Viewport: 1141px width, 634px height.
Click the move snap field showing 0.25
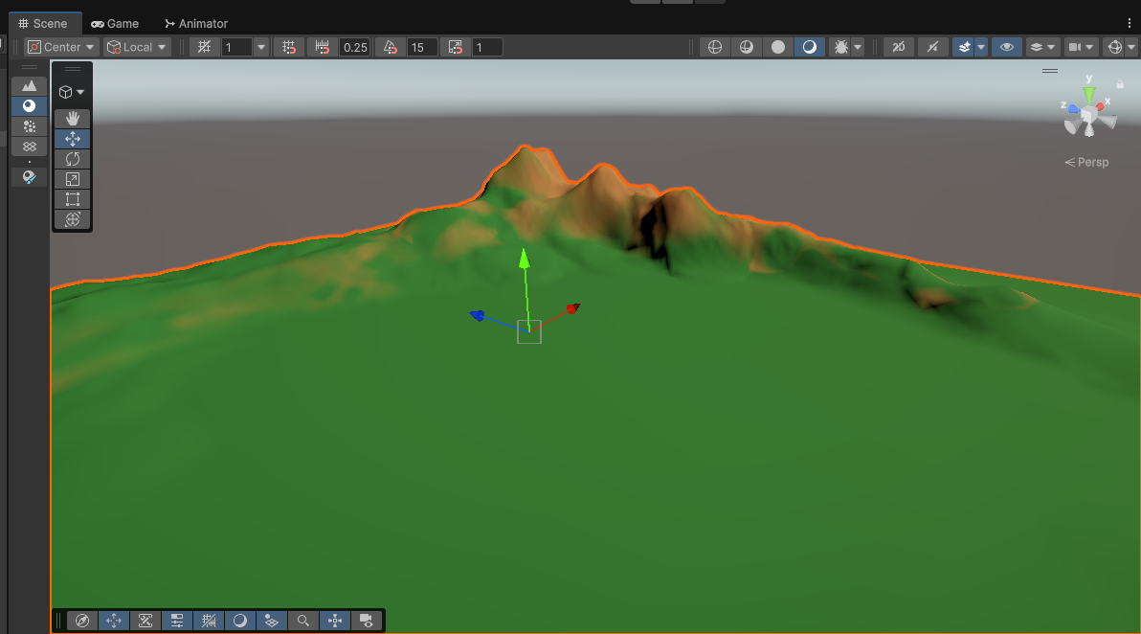click(355, 47)
